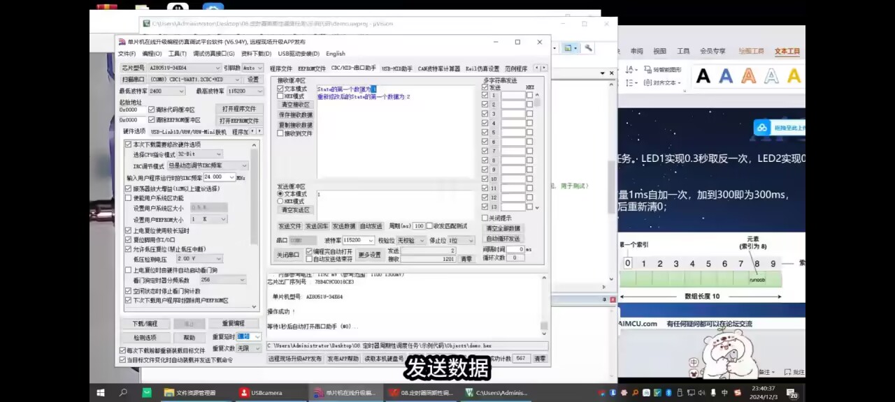Image resolution: width=895 pixels, height=402 pixels.
Task: Select the send buffer HEX模式 radio button
Action: click(280, 201)
